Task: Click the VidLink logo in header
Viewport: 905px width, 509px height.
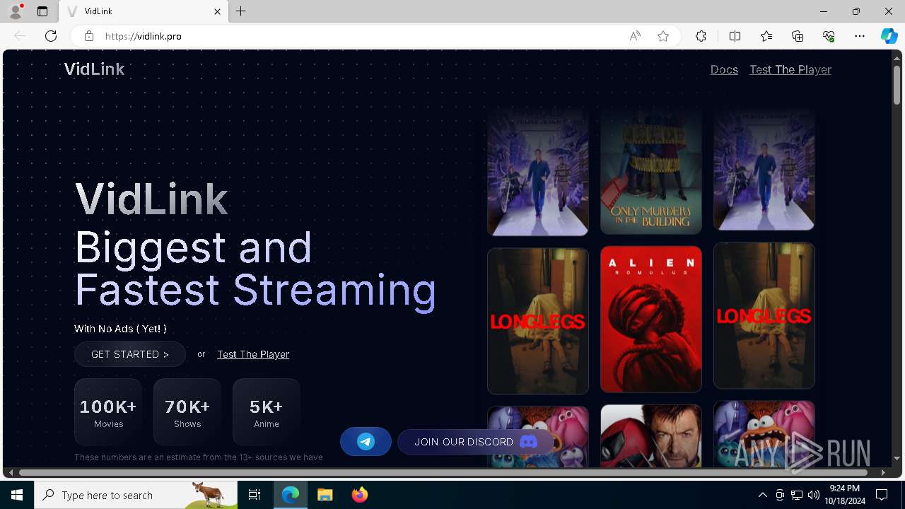Action: click(94, 69)
